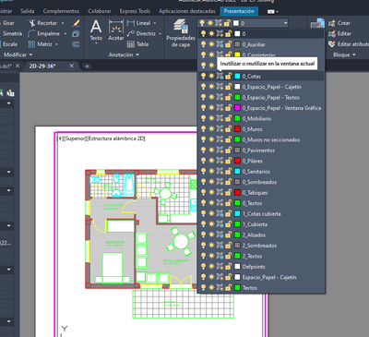The width and height of the screenshot is (369, 337).
Task: Click magenta swatch of Ventana Gráfica layer
Action: pos(237,108)
